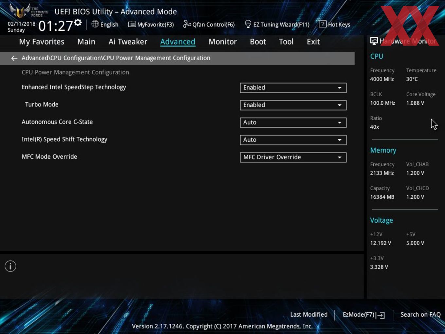Image resolution: width=445 pixels, height=334 pixels.
Task: Click the globe language icon
Action: tap(95, 24)
